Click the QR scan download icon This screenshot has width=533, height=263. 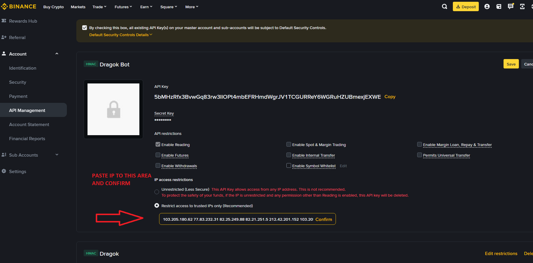tap(522, 6)
